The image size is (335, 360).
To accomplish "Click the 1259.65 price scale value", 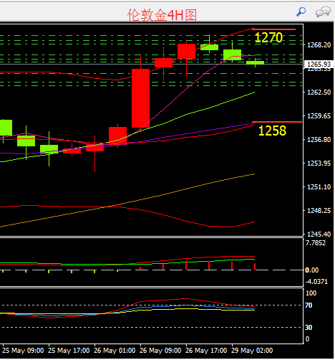I will pyautogui.click(x=319, y=115).
